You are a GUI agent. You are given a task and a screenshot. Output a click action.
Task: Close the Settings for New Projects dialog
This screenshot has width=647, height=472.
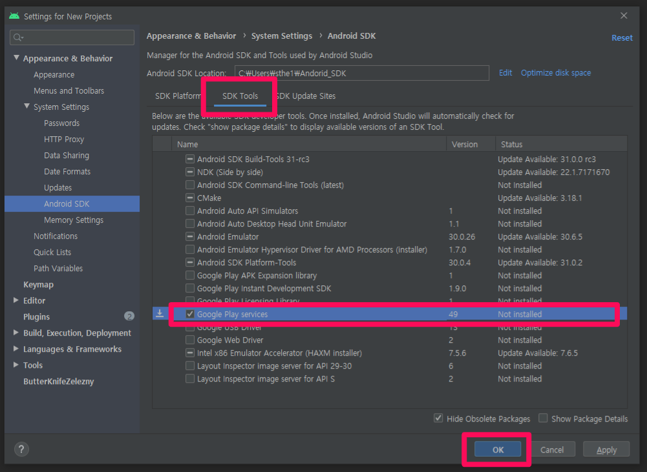point(624,15)
